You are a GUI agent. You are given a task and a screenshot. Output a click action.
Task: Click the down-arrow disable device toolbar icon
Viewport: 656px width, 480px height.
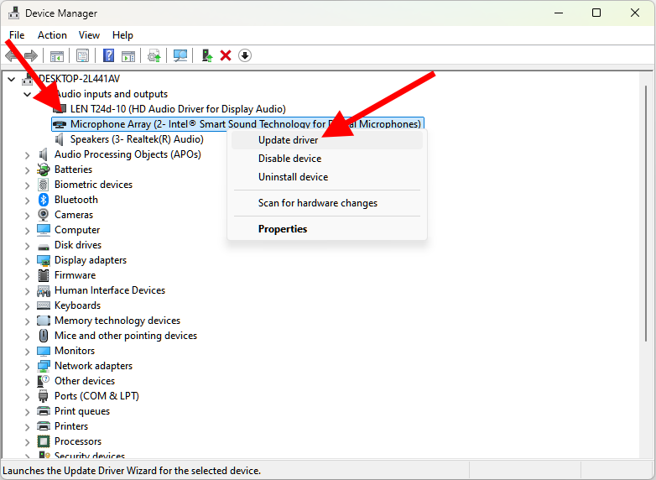(x=245, y=55)
